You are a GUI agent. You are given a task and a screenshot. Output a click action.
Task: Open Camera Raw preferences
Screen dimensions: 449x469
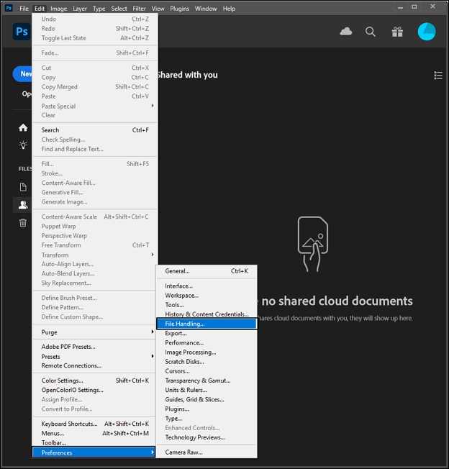207,452
